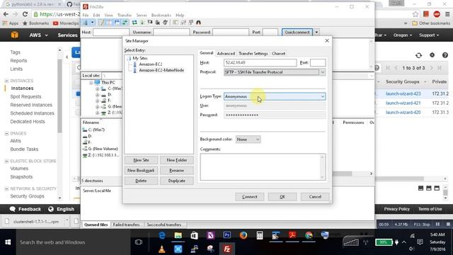Click the refresh file lists toolbar icon
Image resolution: width=453 pixels, height=255 pixels.
134,23
